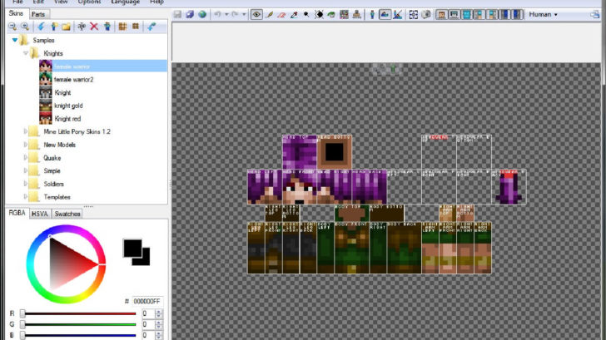This screenshot has height=340, width=606.
Task: Expand the Mine Little Pony Skins 1.2 folder
Action: pyautogui.click(x=26, y=131)
